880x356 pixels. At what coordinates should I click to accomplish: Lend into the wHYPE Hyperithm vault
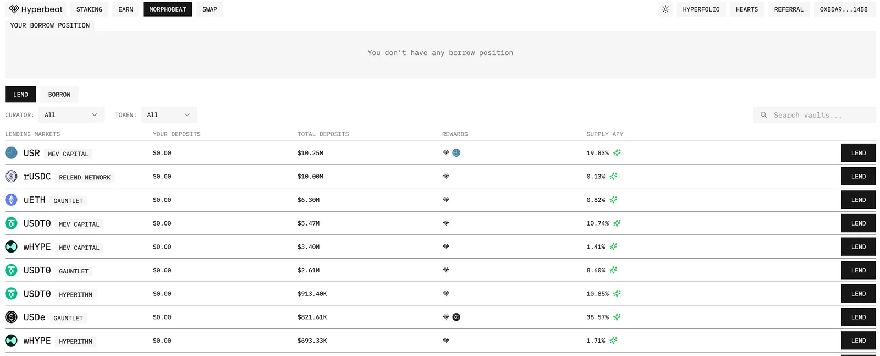859,341
